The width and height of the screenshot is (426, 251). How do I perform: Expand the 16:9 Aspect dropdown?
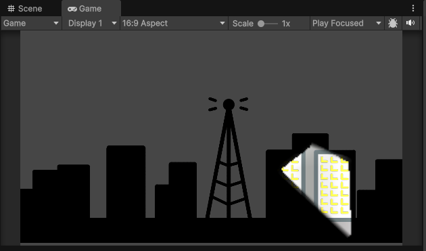click(174, 24)
